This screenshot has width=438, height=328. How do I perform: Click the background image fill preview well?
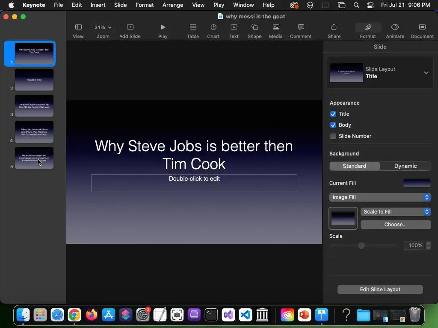(x=343, y=218)
